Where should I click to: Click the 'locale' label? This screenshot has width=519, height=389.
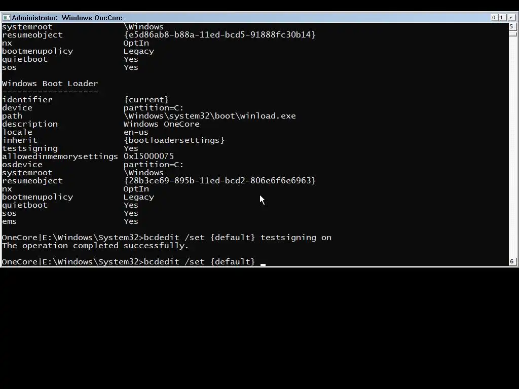coord(17,132)
